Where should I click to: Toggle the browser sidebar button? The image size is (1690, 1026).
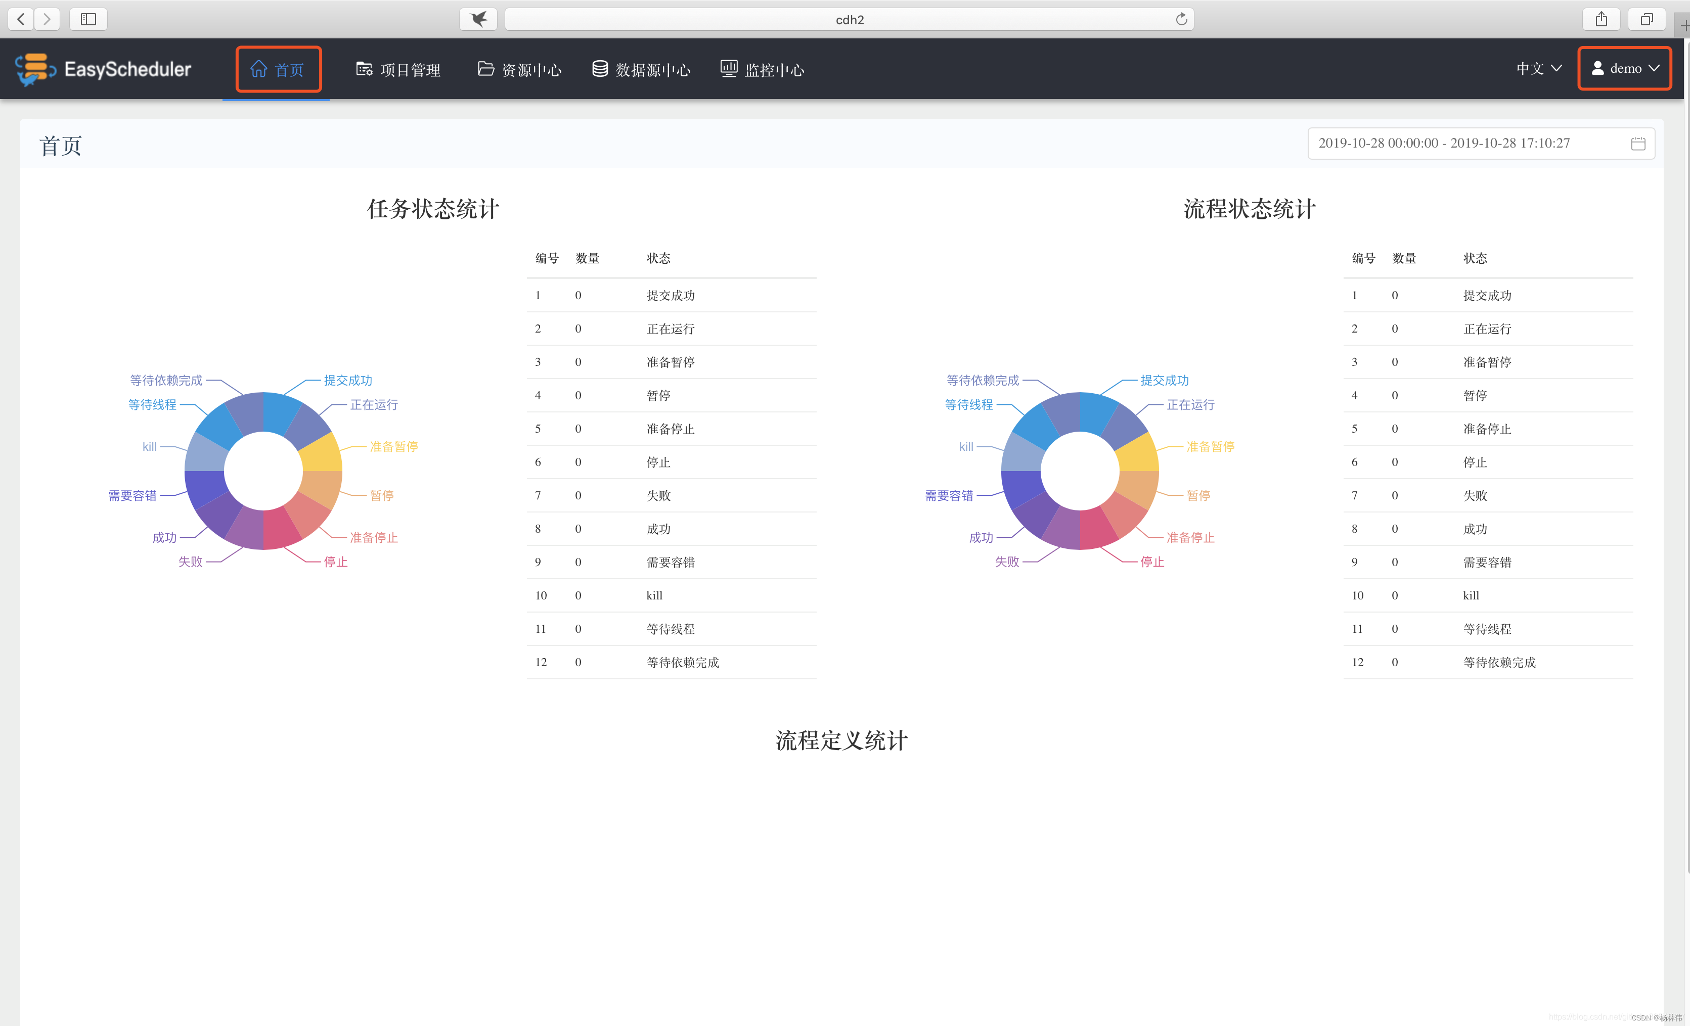[88, 19]
